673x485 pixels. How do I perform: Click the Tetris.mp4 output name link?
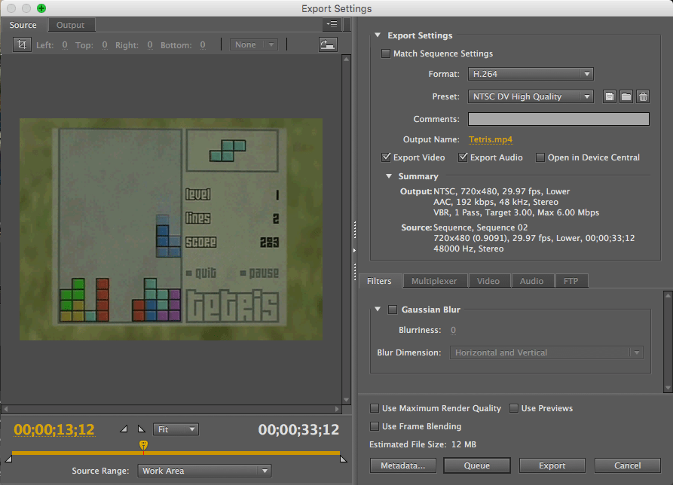[490, 139]
